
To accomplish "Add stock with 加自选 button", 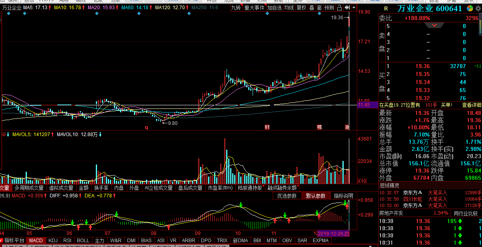I will (x=274, y=8).
